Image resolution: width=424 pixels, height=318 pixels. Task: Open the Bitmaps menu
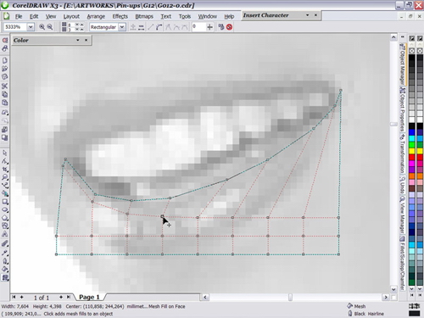pyautogui.click(x=144, y=16)
